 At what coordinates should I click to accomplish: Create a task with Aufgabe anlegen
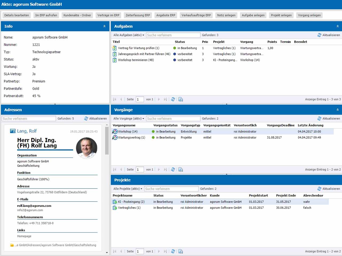click(x=253, y=15)
